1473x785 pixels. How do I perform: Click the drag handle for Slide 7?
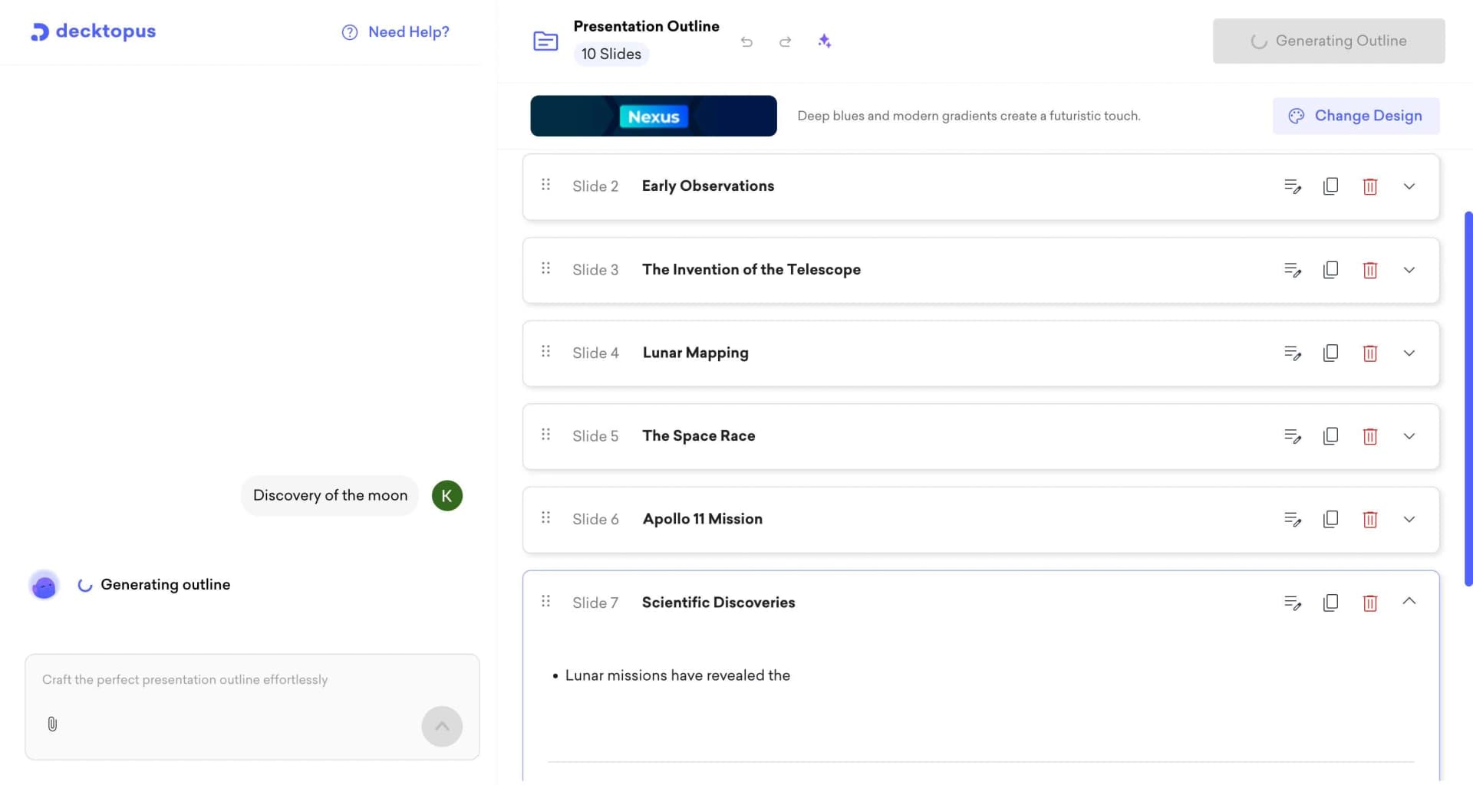click(545, 601)
